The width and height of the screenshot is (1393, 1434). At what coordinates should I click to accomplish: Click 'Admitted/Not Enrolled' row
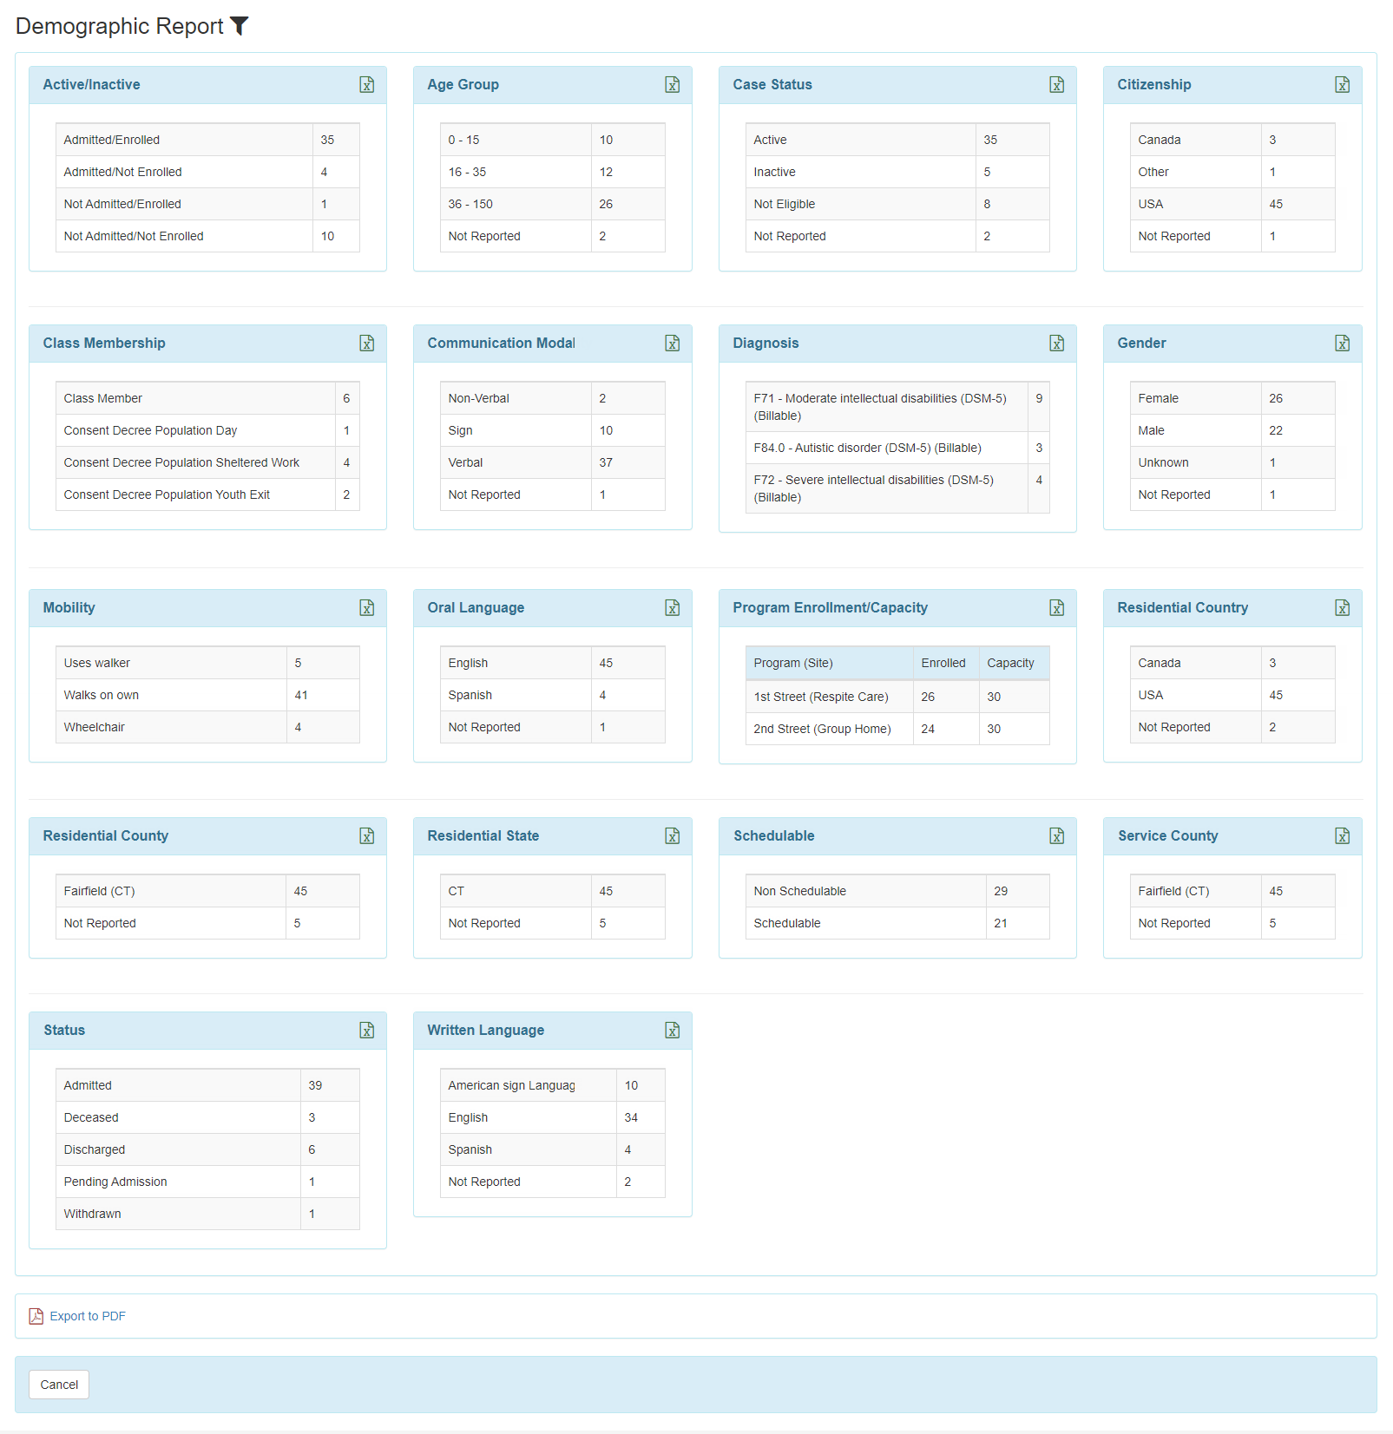pyautogui.click(x=207, y=172)
